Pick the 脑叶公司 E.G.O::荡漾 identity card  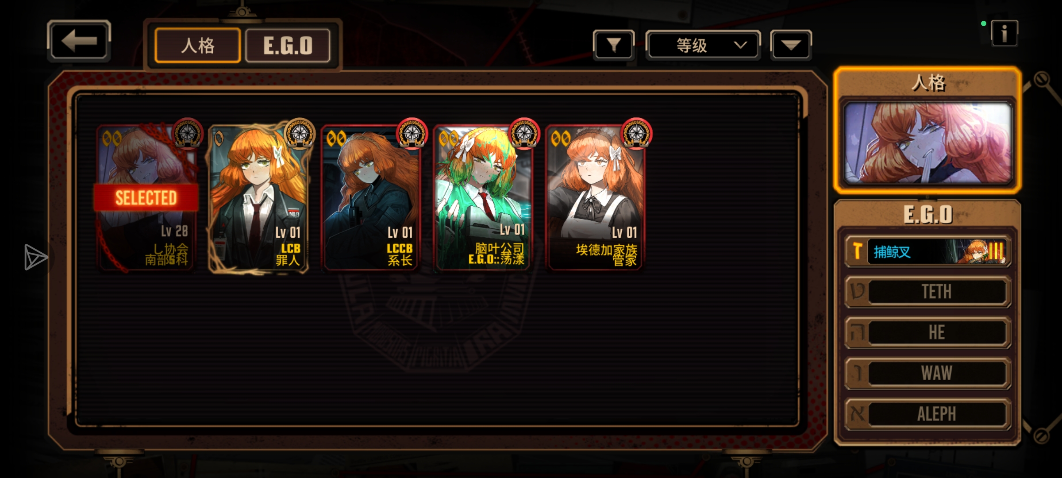[483, 197]
